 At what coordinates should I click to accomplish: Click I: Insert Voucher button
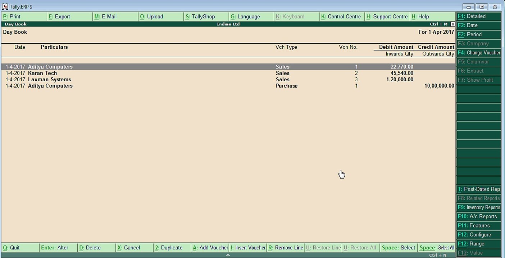click(x=248, y=248)
